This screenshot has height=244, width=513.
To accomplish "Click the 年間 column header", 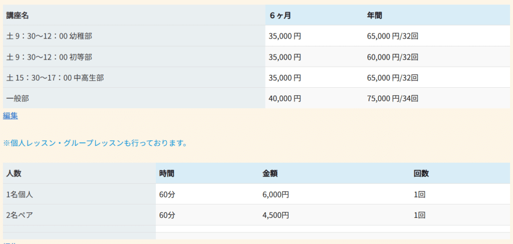I will tap(375, 16).
